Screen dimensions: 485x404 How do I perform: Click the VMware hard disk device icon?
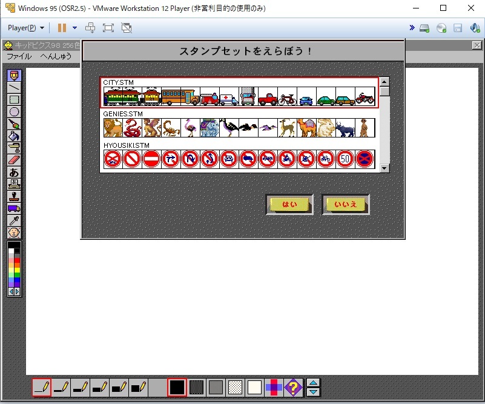click(424, 28)
